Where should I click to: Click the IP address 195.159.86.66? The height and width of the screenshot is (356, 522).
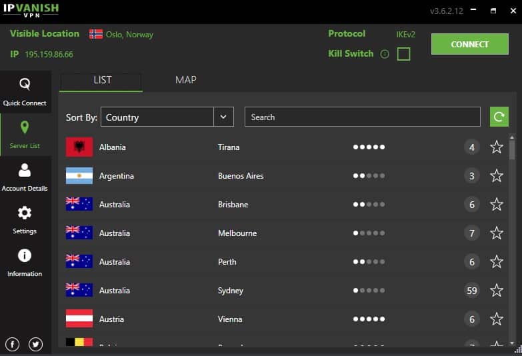coord(49,54)
